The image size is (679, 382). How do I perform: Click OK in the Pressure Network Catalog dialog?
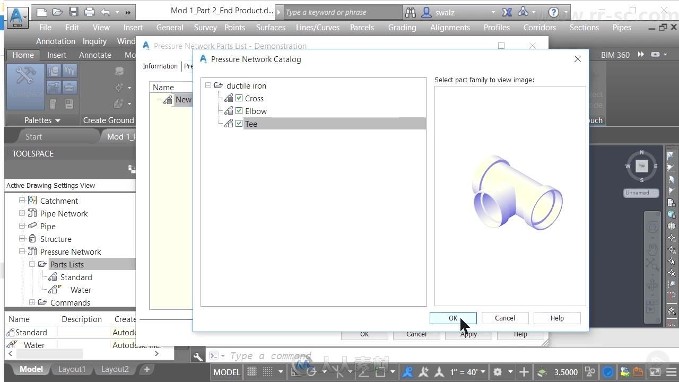click(453, 318)
